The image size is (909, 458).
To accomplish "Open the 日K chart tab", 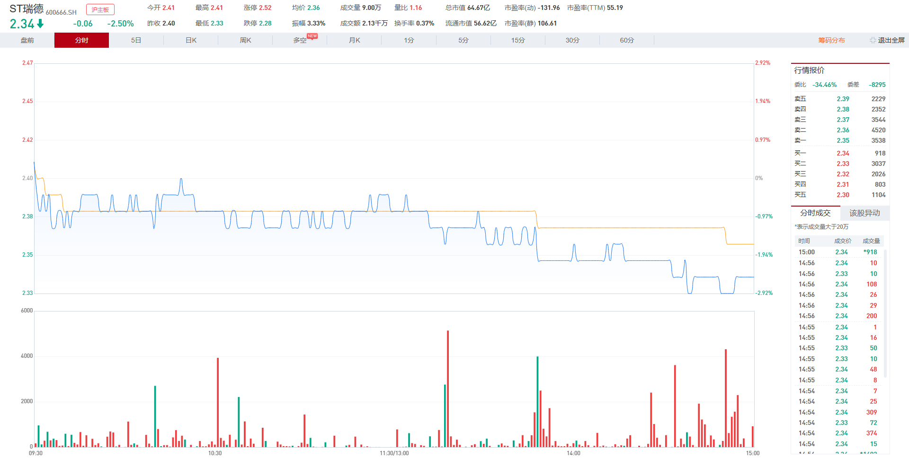I will click(191, 40).
